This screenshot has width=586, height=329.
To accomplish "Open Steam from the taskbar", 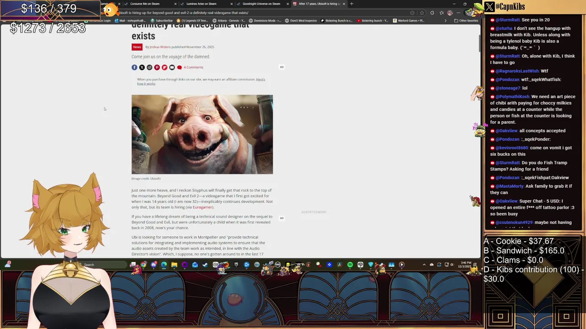I will pos(205,265).
